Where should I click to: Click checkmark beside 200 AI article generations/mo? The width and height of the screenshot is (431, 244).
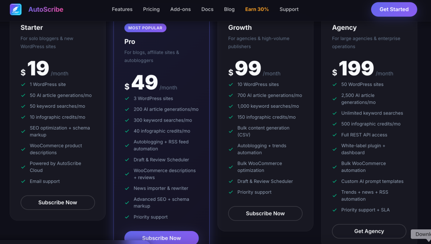(x=127, y=109)
